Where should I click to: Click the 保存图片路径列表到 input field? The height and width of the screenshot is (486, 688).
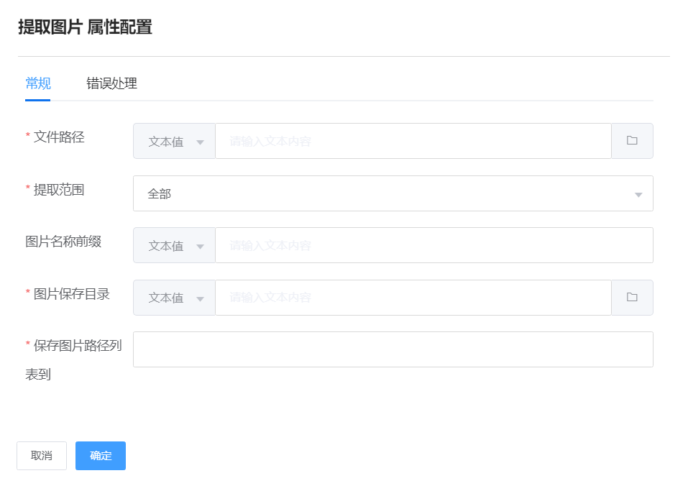click(x=393, y=349)
